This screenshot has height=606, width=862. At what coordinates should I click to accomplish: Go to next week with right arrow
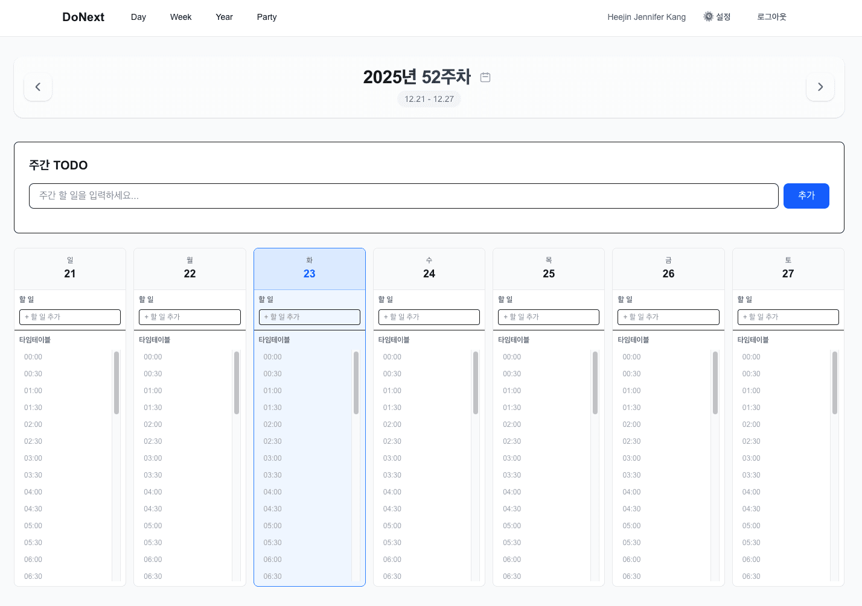coord(820,87)
